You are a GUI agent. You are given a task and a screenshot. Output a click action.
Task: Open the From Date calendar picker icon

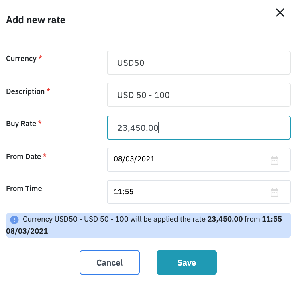pos(274,160)
